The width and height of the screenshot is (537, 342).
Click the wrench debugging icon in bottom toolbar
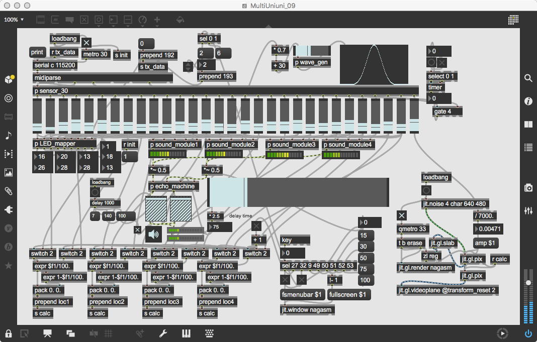(x=163, y=333)
